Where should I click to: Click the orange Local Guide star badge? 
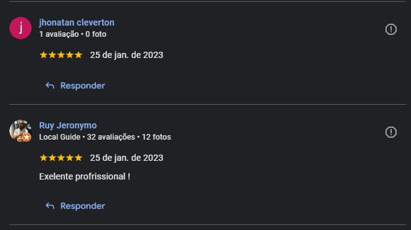[27, 137]
